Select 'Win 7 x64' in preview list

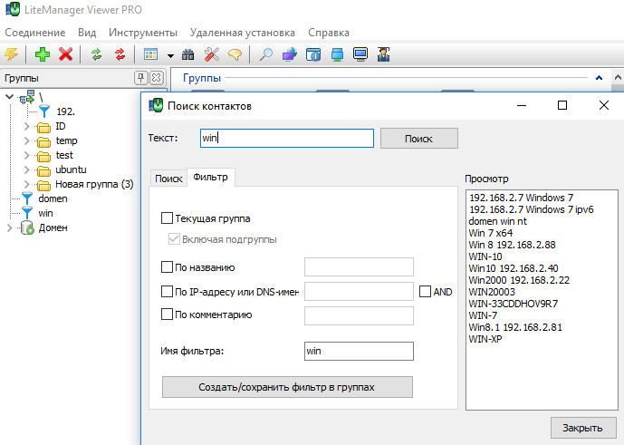(x=491, y=233)
